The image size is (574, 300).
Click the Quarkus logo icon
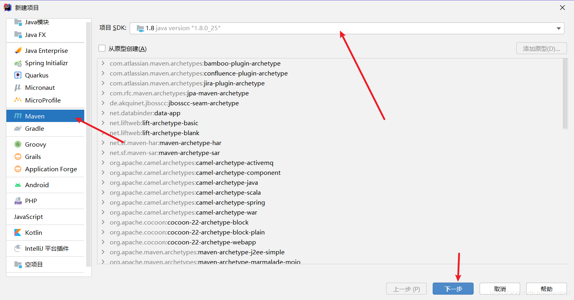(18, 75)
